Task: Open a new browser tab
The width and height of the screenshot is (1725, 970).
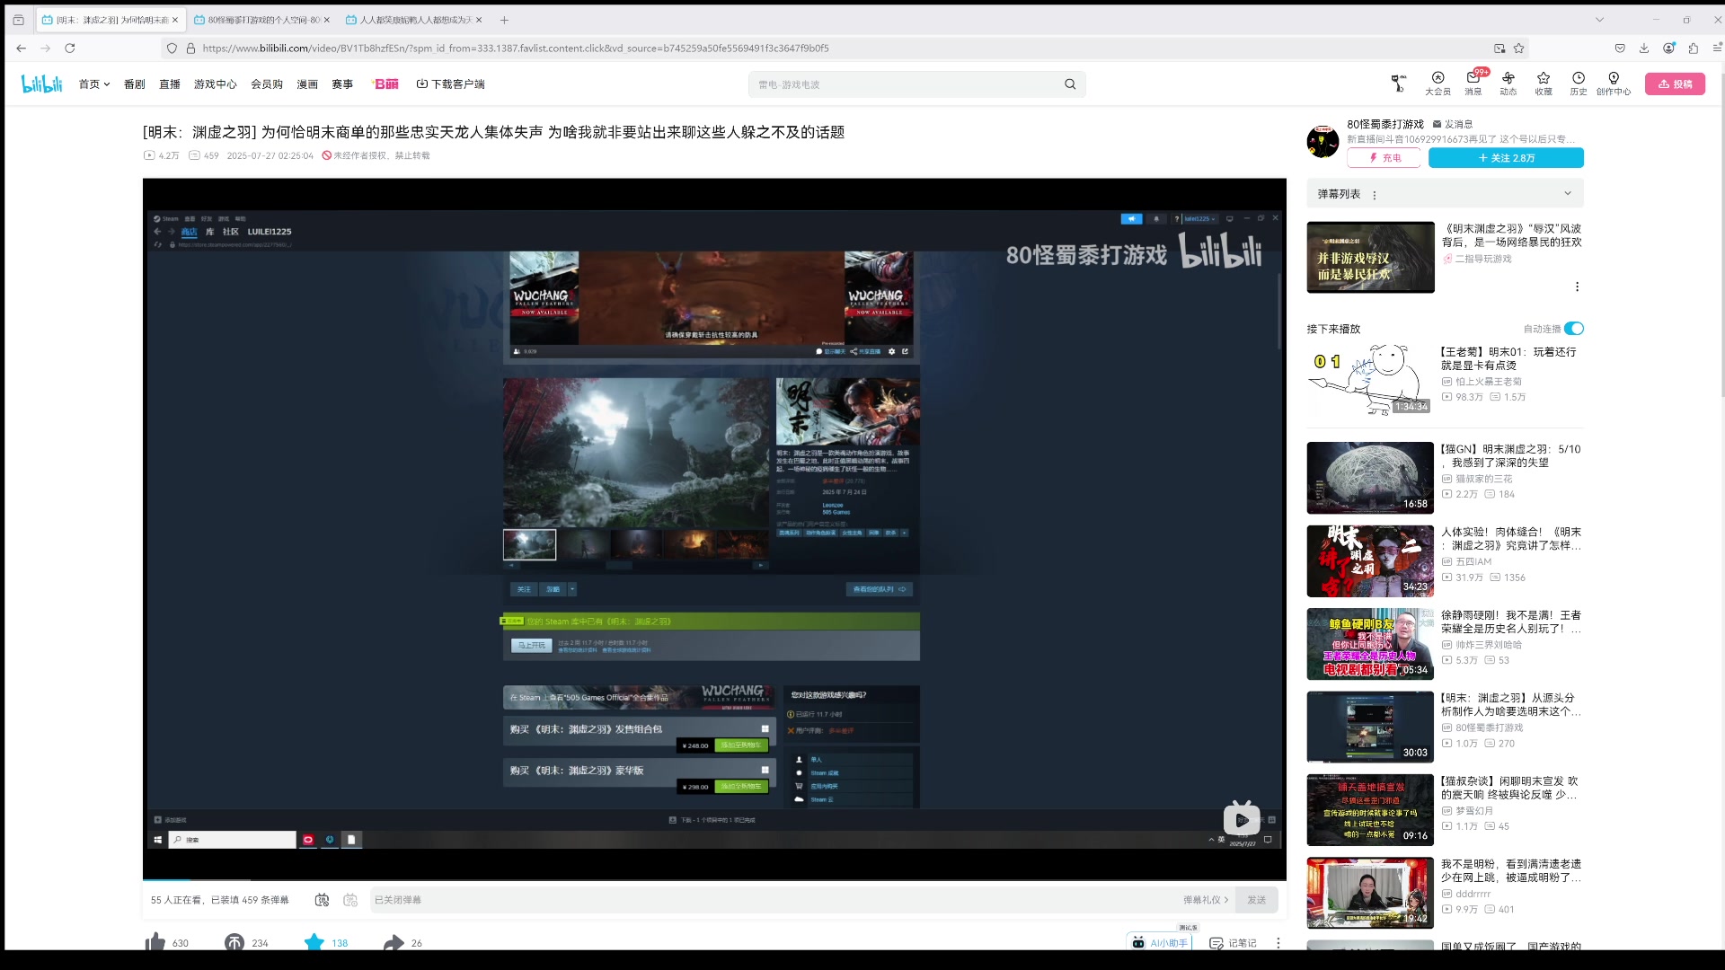Action: point(504,20)
